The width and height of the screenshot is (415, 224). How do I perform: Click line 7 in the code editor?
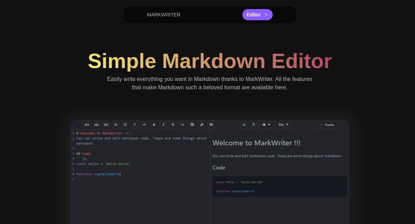(x=139, y=169)
